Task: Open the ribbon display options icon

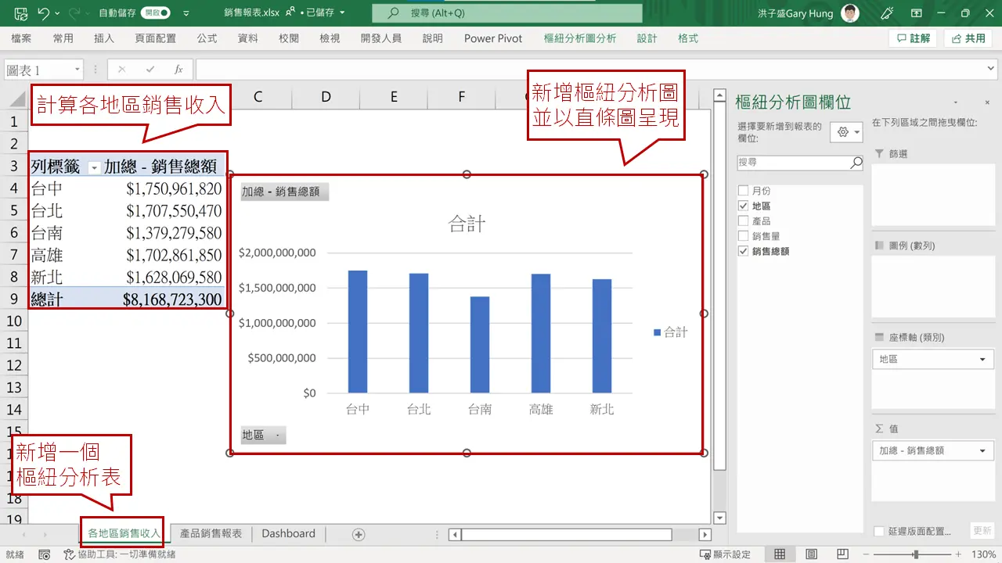Action: pos(916,13)
